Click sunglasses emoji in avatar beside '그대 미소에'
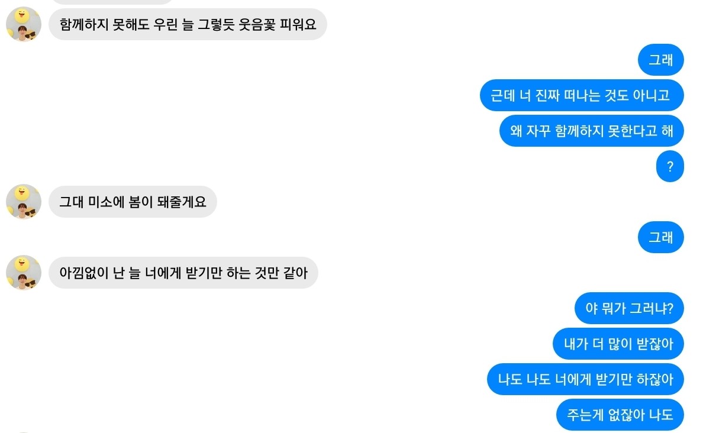Viewport: 703px width, 433px height. (x=31, y=212)
